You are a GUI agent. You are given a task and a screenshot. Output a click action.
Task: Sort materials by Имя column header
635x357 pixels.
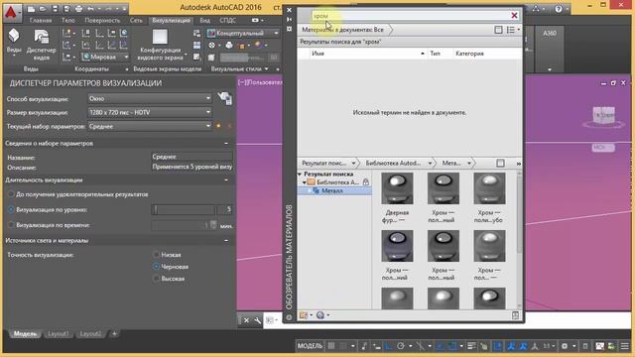tap(317, 53)
